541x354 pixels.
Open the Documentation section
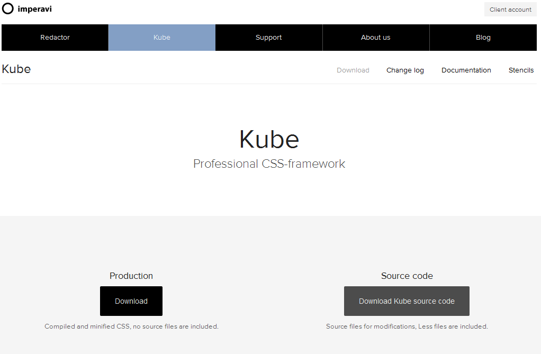466,70
